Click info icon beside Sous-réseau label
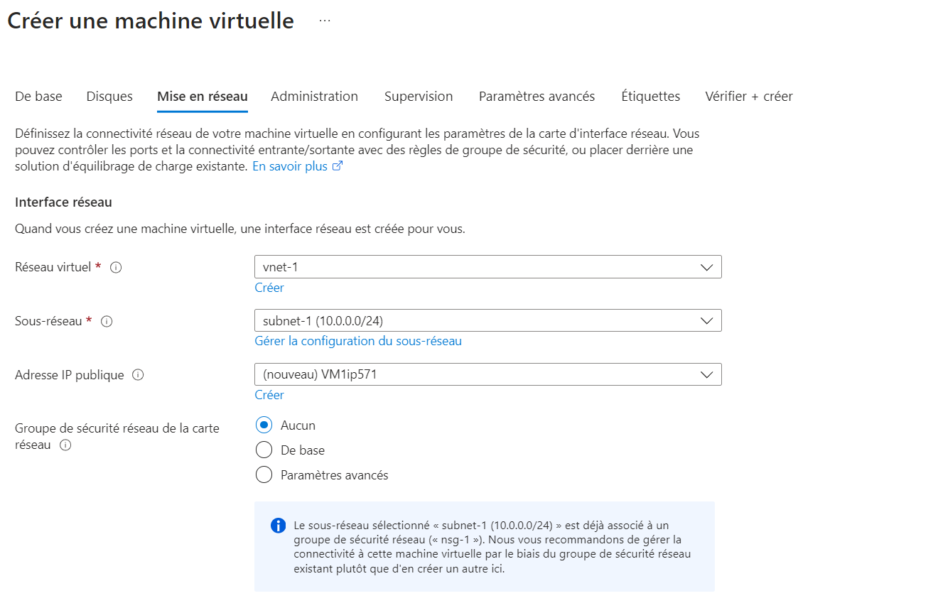 click(107, 321)
